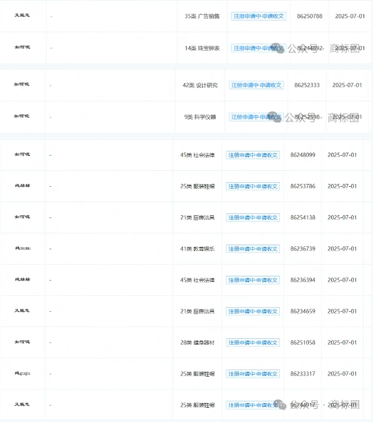Click the status label in the 9类 科学仪器 row
This screenshot has width=373, height=422.
pyautogui.click(x=256, y=117)
